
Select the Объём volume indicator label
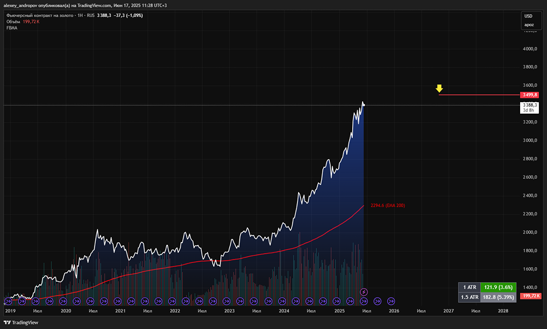[x=13, y=22]
